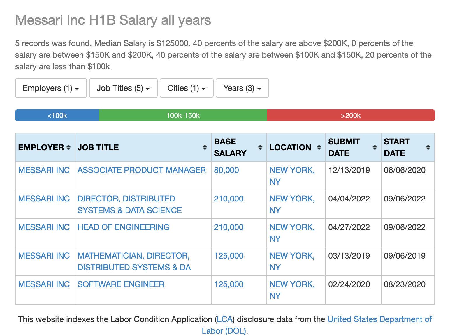Sort records by SUBMIT DATE

click(375, 147)
